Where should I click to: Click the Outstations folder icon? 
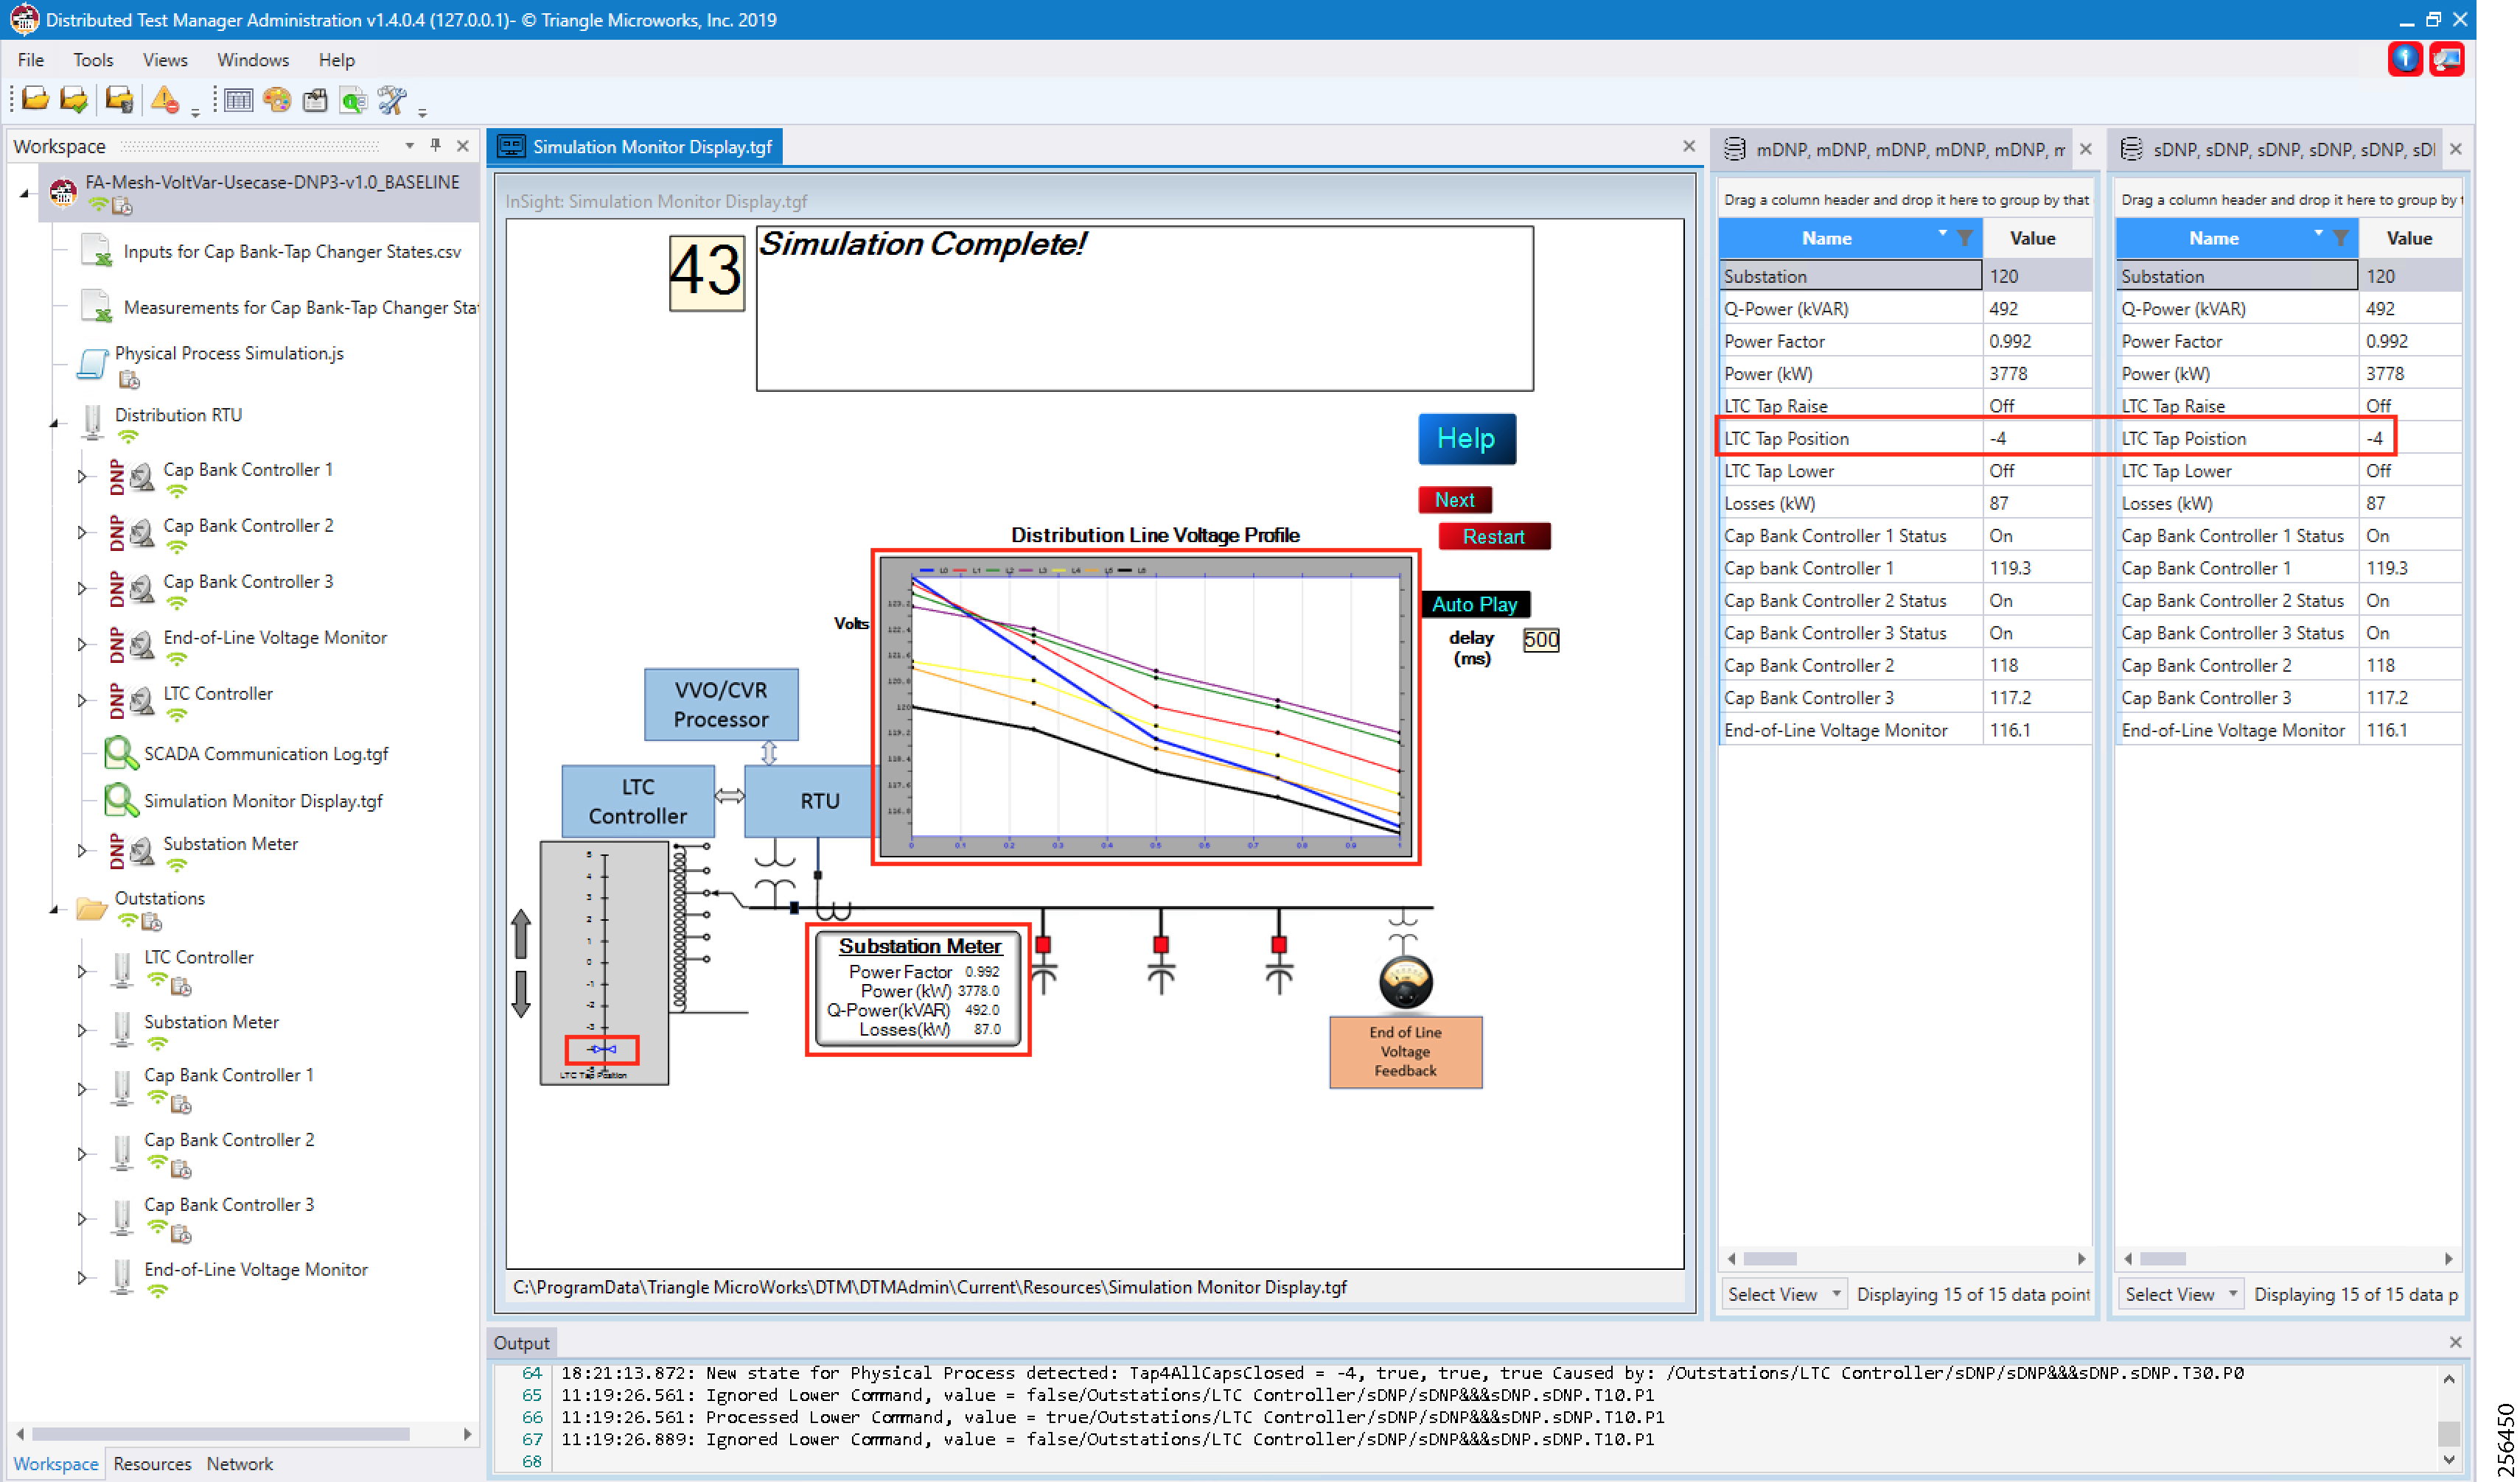click(92, 907)
